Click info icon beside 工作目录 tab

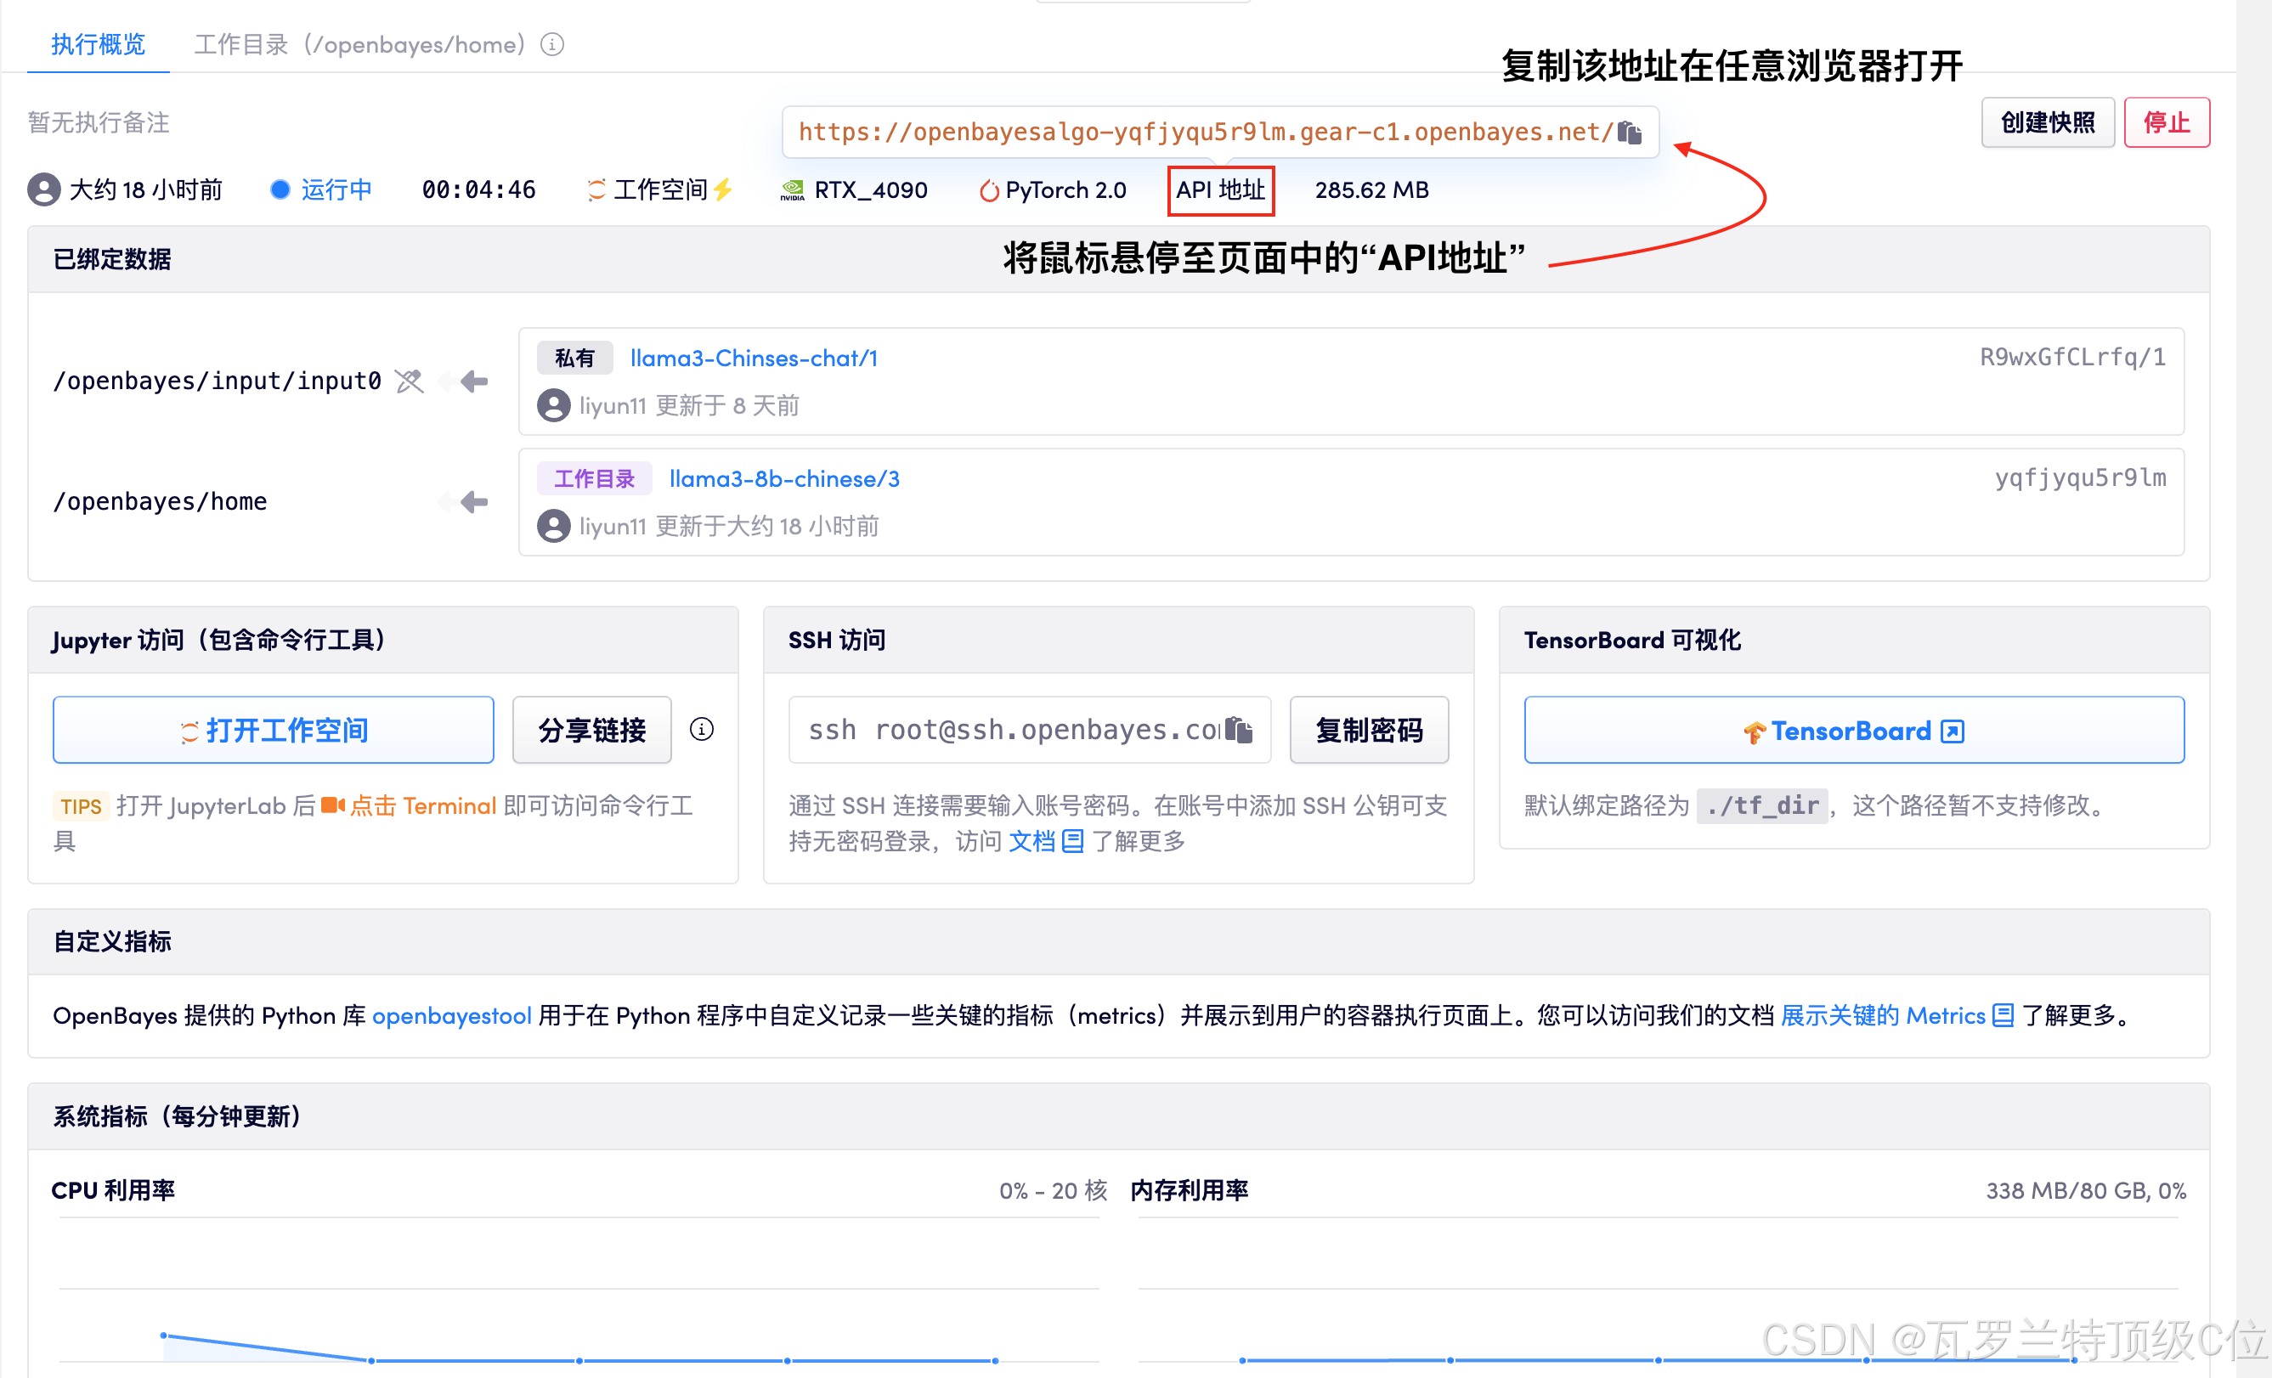[x=552, y=44]
